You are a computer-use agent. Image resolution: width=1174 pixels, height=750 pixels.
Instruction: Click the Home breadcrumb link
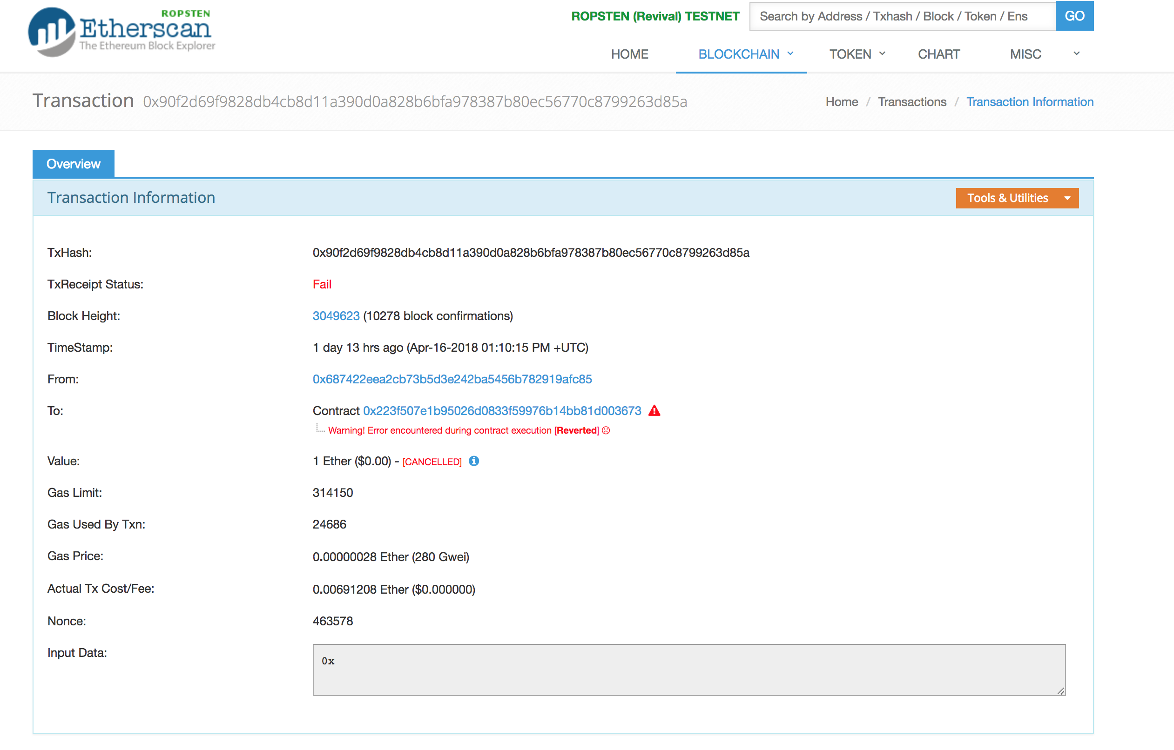842,102
